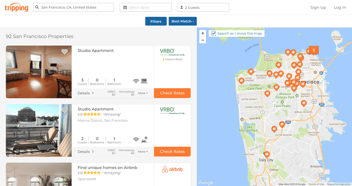The width and height of the screenshot is (352, 186).
Task: Toggle heart on second Studio Apartment photo
Action: coord(64,110)
